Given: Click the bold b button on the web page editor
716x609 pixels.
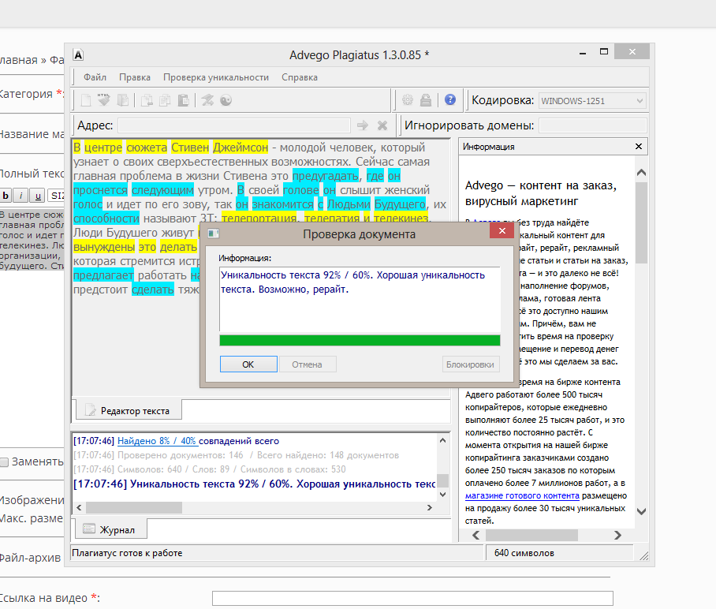Looking at the screenshot, I should pos(6,196).
